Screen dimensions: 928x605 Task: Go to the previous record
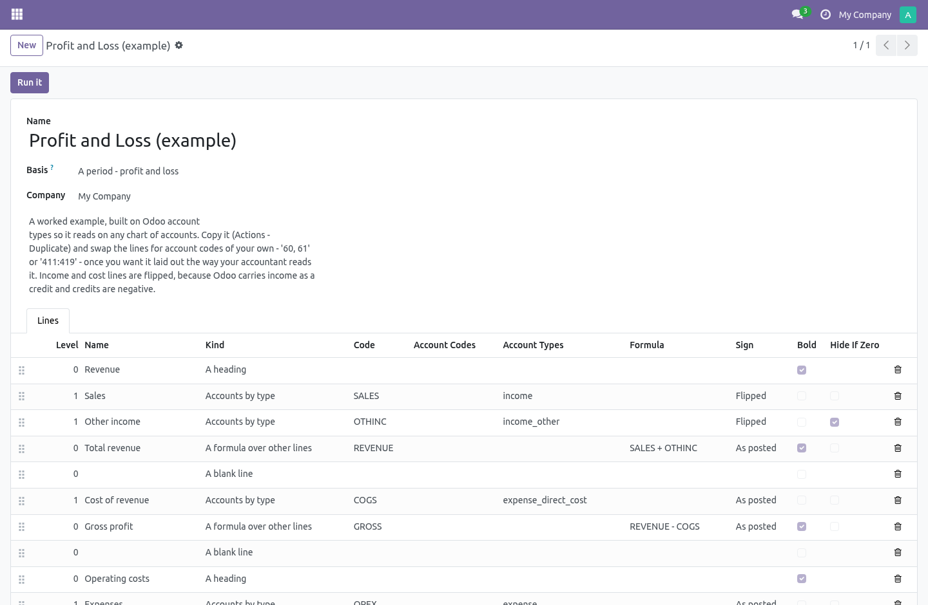tap(886, 45)
